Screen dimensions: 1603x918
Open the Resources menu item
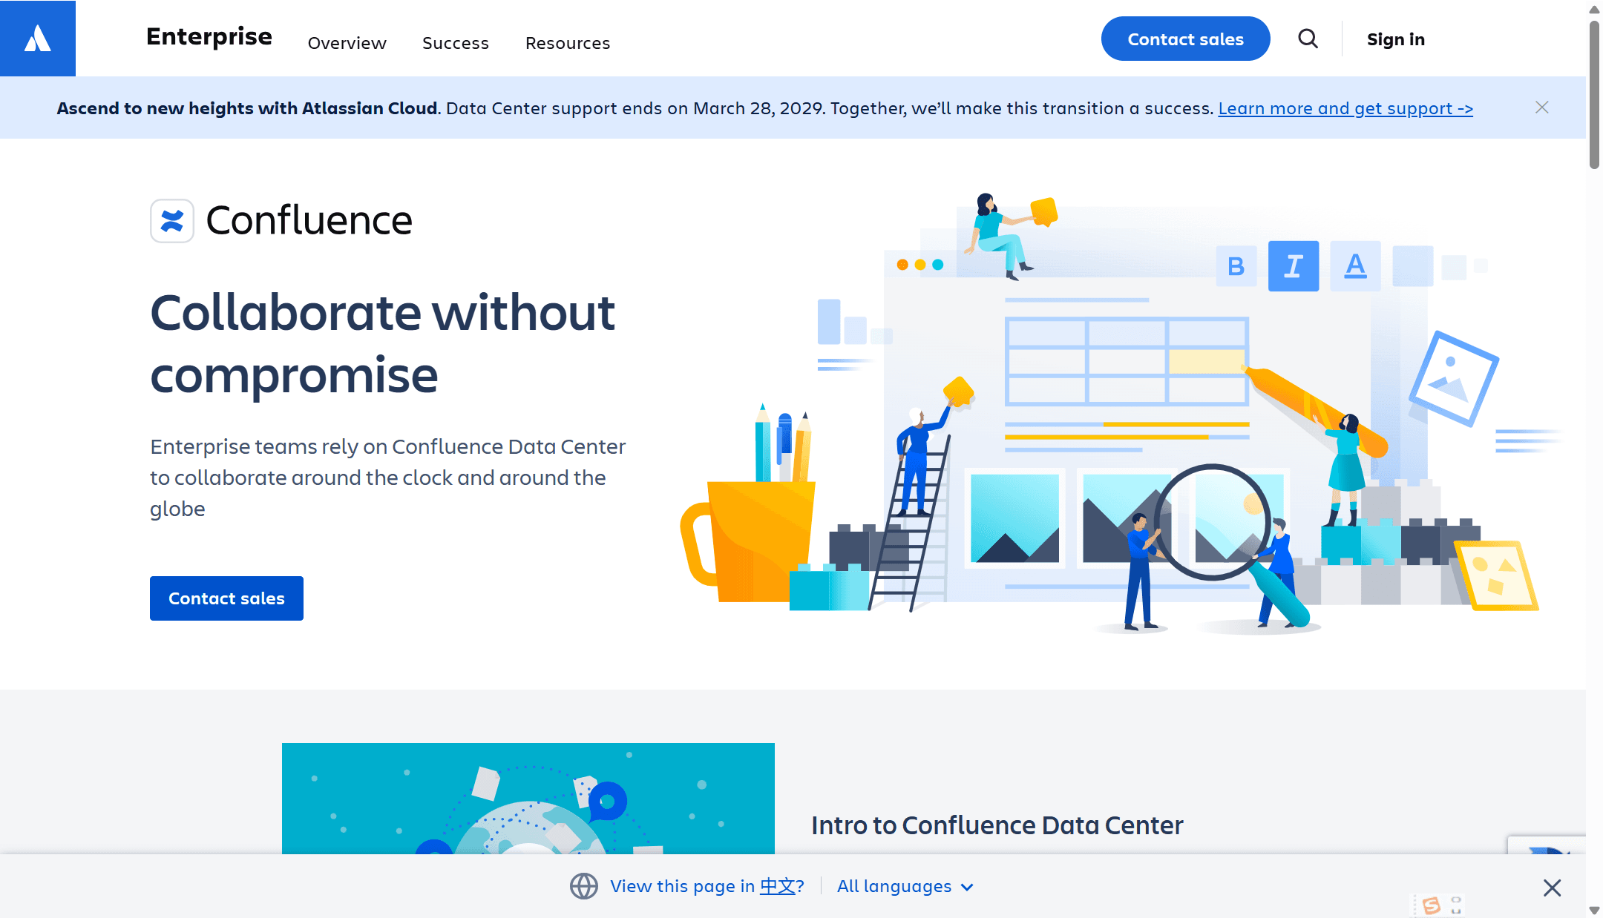coord(568,43)
